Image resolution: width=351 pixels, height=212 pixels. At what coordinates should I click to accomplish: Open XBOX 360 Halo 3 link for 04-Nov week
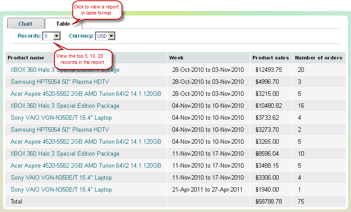[x=65, y=106]
